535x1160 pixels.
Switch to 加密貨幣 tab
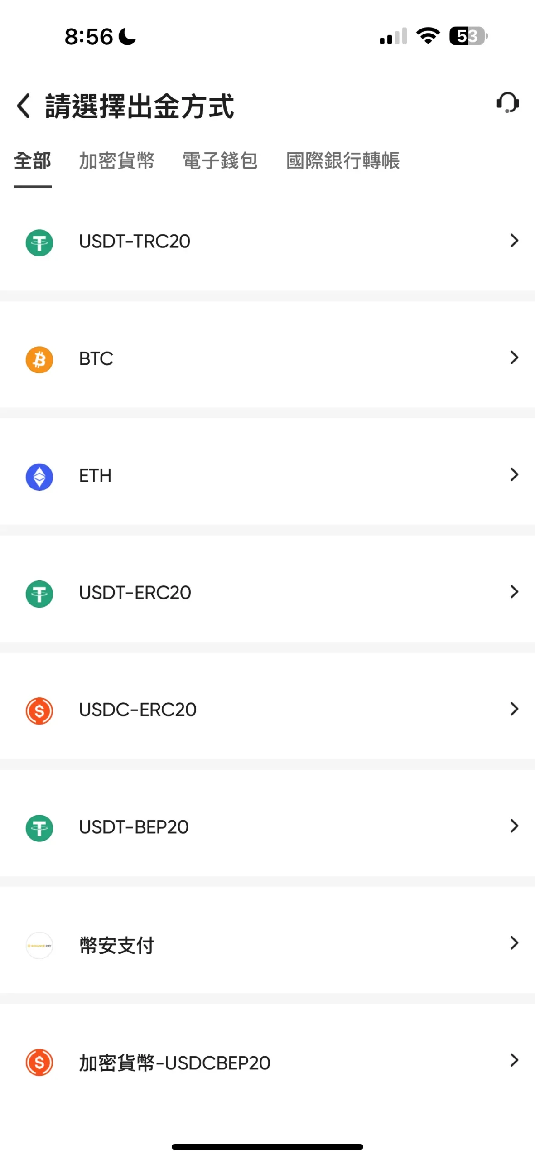coord(117,161)
